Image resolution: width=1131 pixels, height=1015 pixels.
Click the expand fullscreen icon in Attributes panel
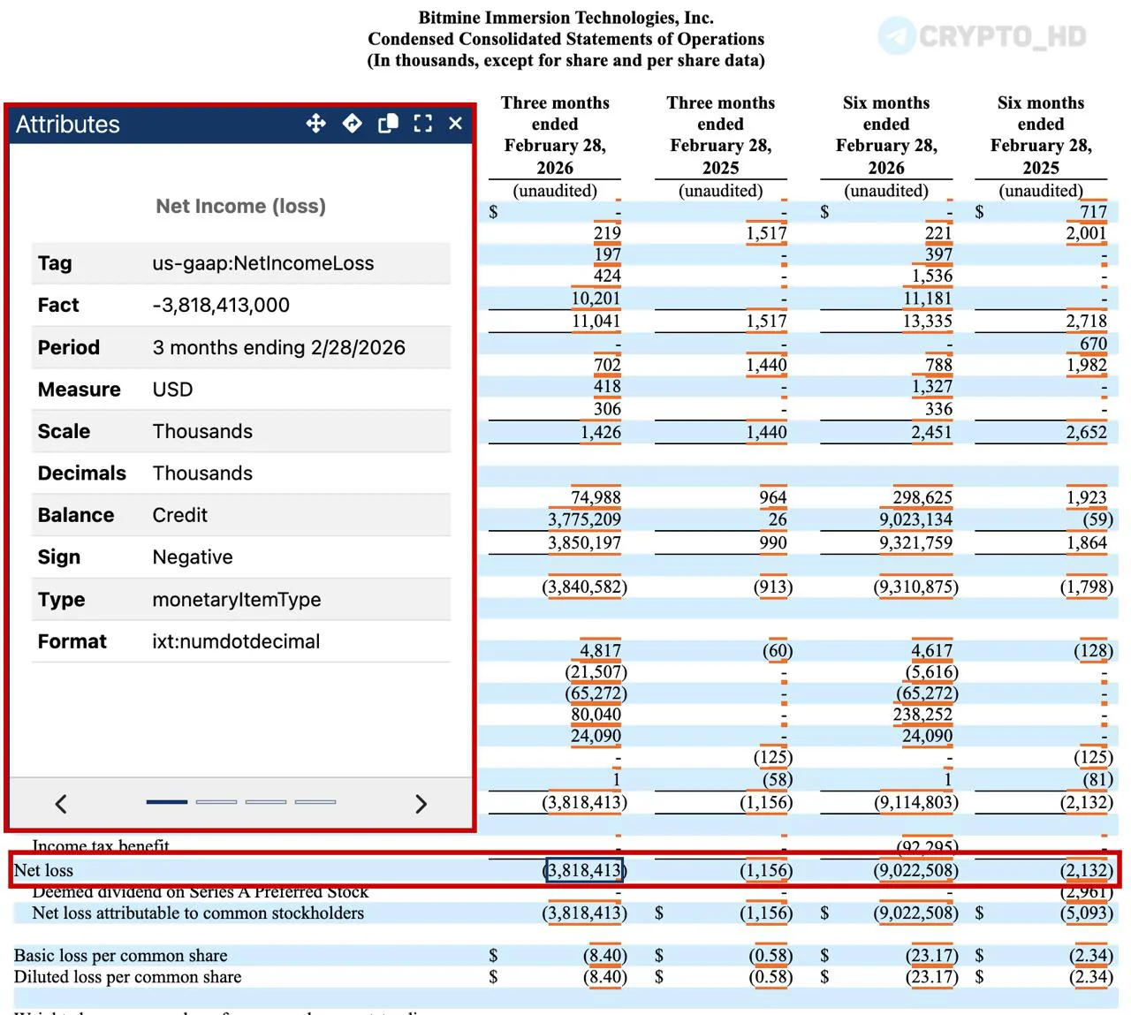(x=423, y=124)
